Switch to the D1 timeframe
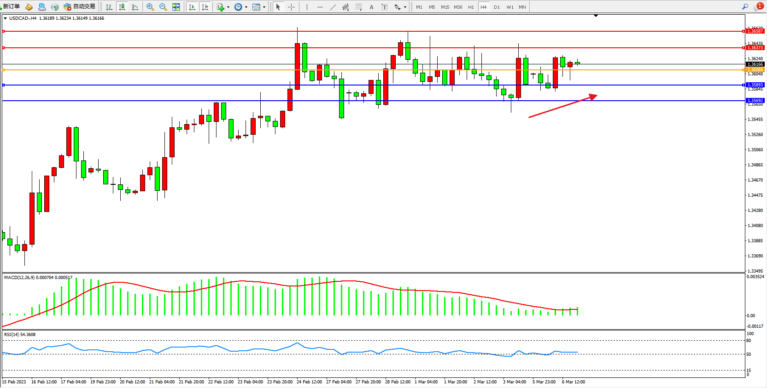Screen dimensions: 767x388 click(497, 7)
